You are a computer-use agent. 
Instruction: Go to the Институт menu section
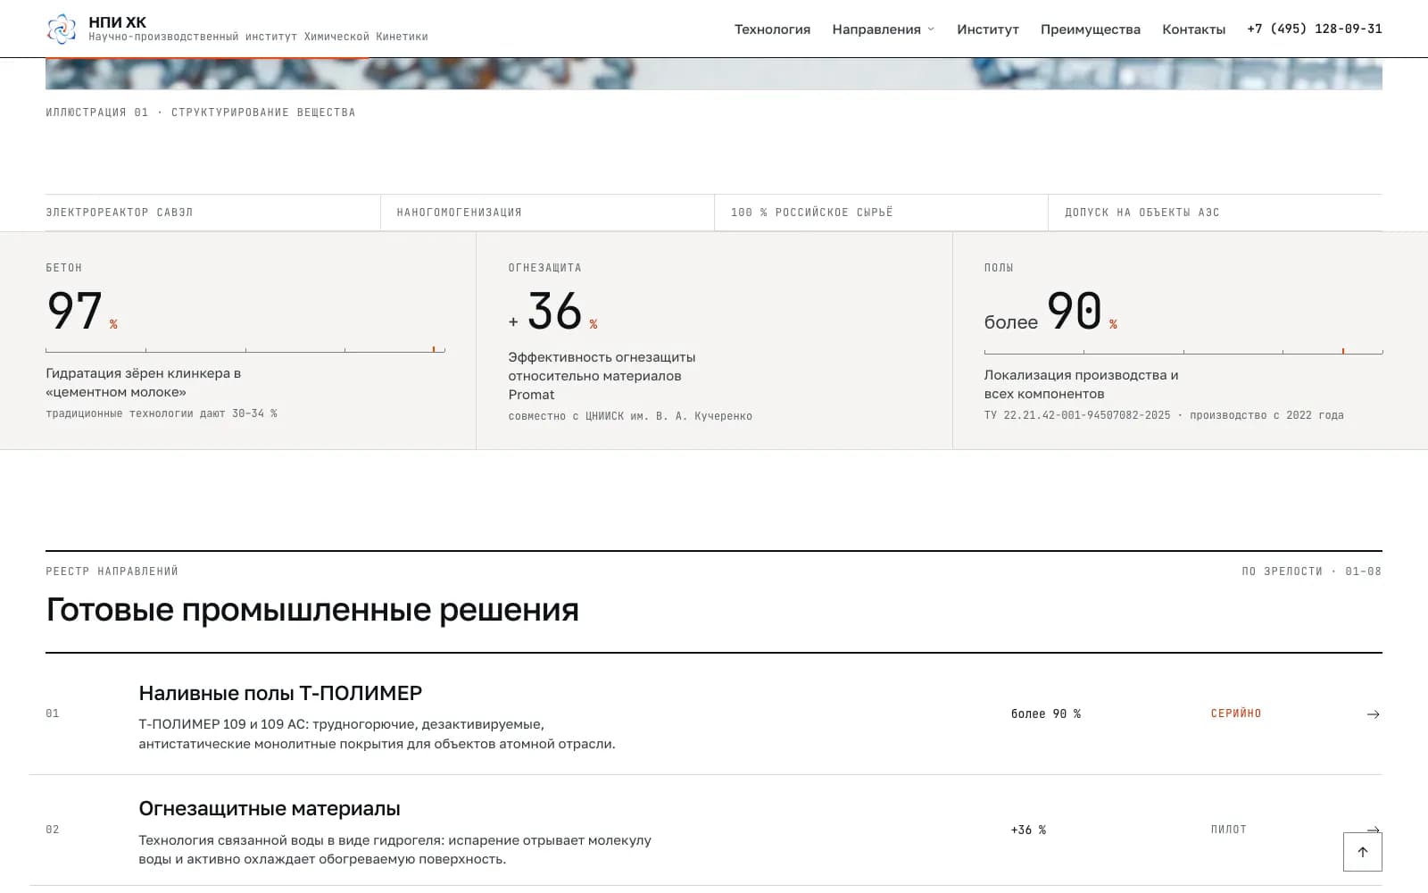[x=987, y=29]
